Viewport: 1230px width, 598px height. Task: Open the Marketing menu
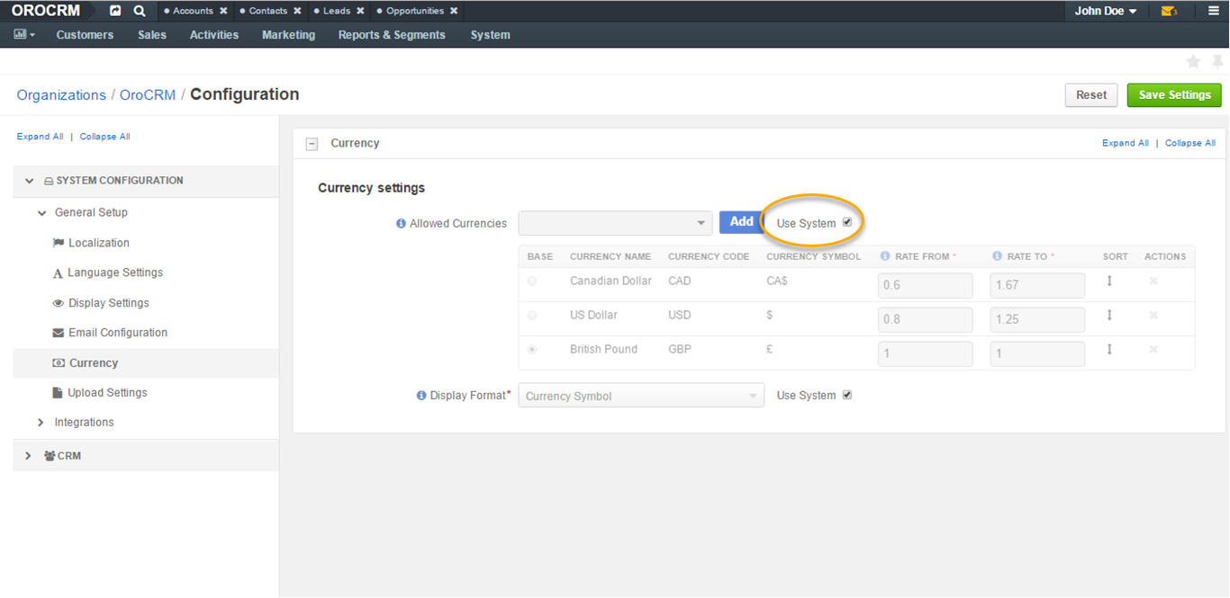coord(289,35)
